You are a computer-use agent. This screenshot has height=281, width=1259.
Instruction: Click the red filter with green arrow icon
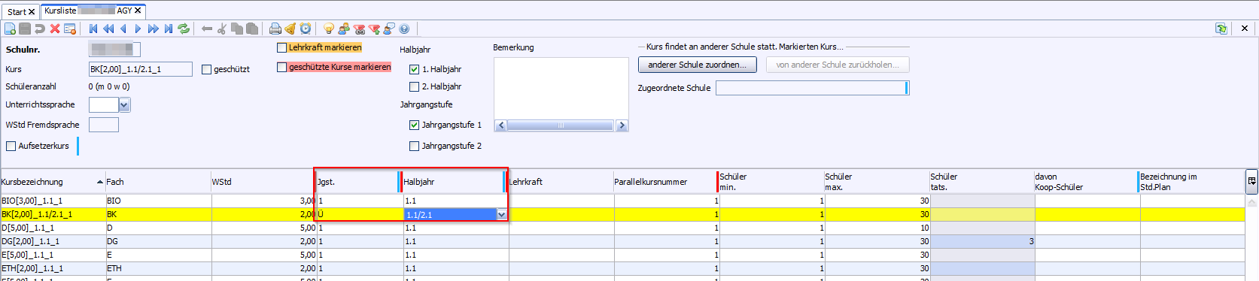[374, 29]
